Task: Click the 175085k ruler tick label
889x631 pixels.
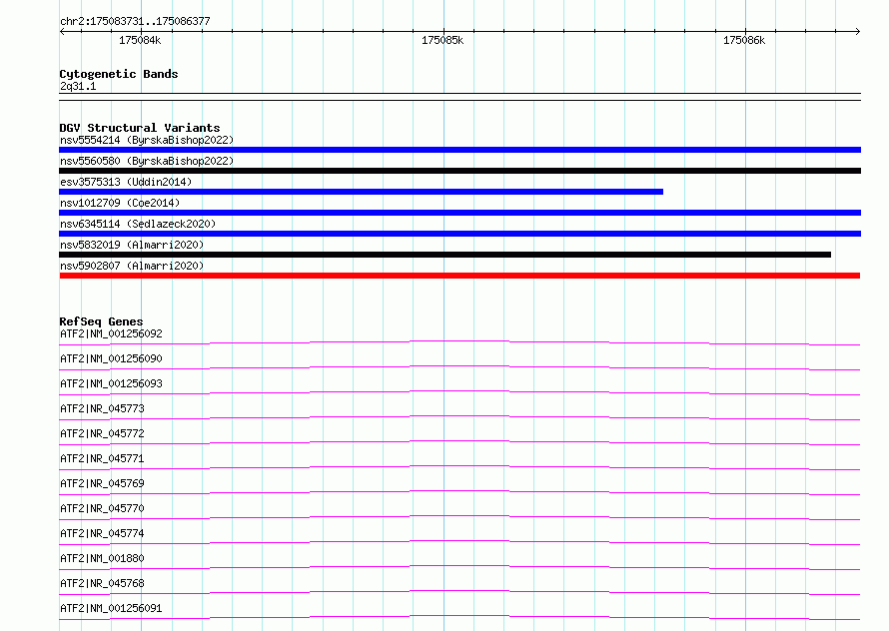Action: pos(443,40)
